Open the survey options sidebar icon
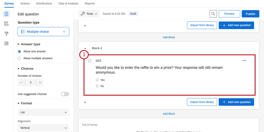The height and width of the screenshot is (132, 264). (x=6, y=43)
